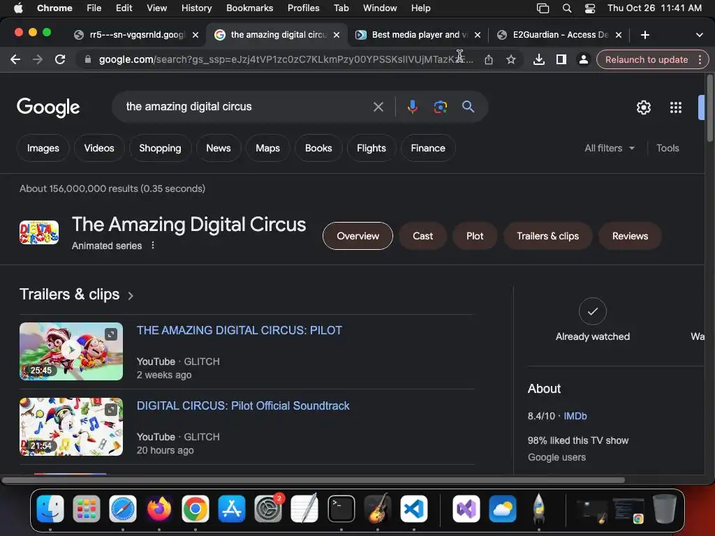Open the Google apps grid
This screenshot has height=536, width=715.
click(x=676, y=107)
